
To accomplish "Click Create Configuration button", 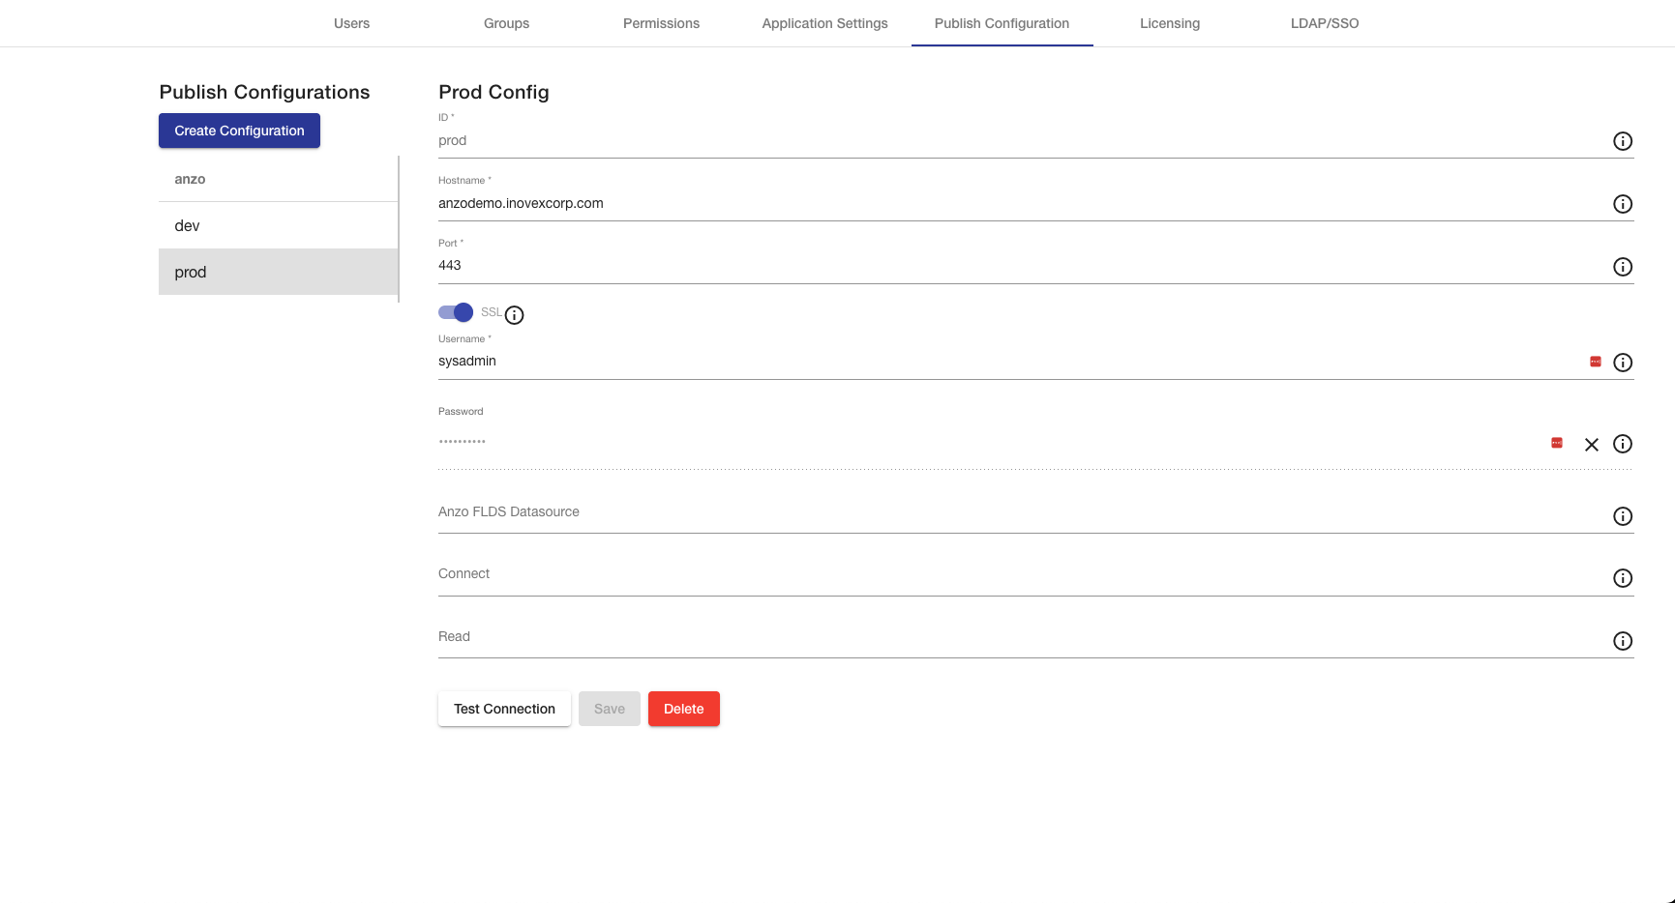I will [x=239, y=131].
